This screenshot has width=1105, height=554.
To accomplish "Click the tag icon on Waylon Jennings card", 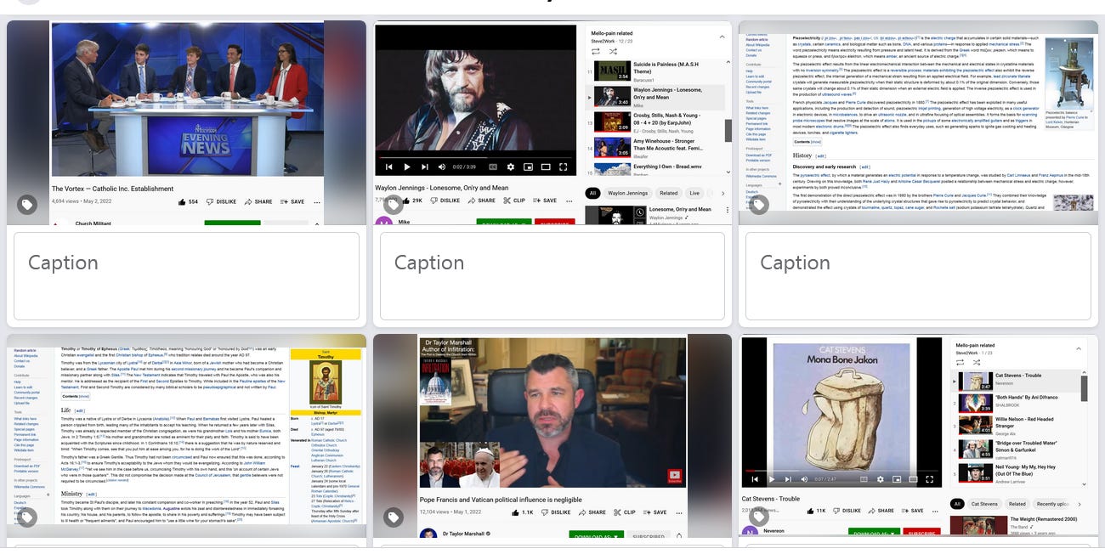I will coord(393,205).
